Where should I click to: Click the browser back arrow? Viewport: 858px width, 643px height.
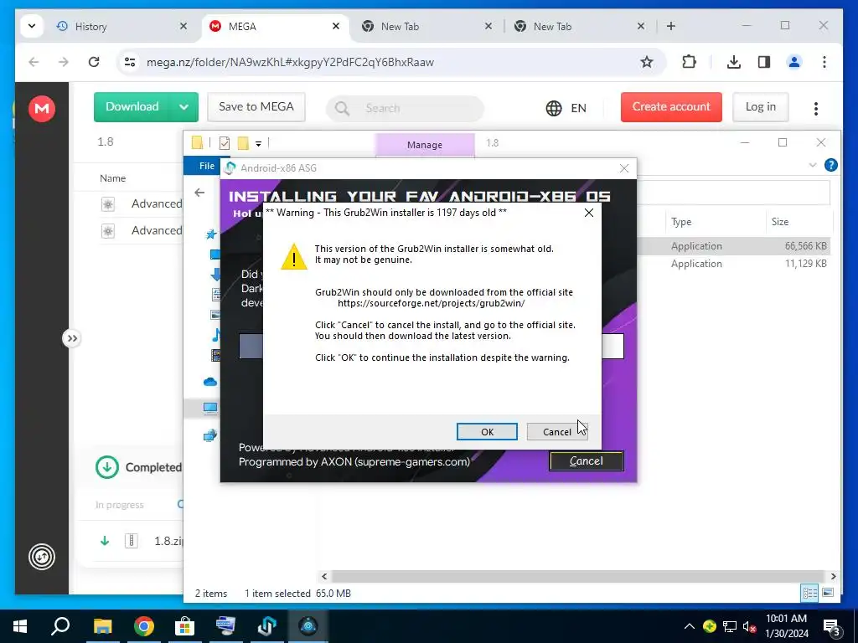[34, 62]
